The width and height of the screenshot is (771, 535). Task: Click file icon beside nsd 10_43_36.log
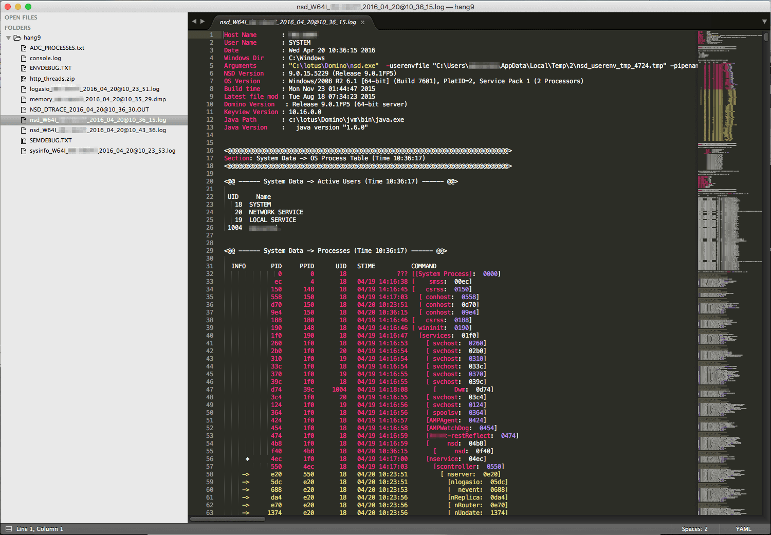pos(24,131)
